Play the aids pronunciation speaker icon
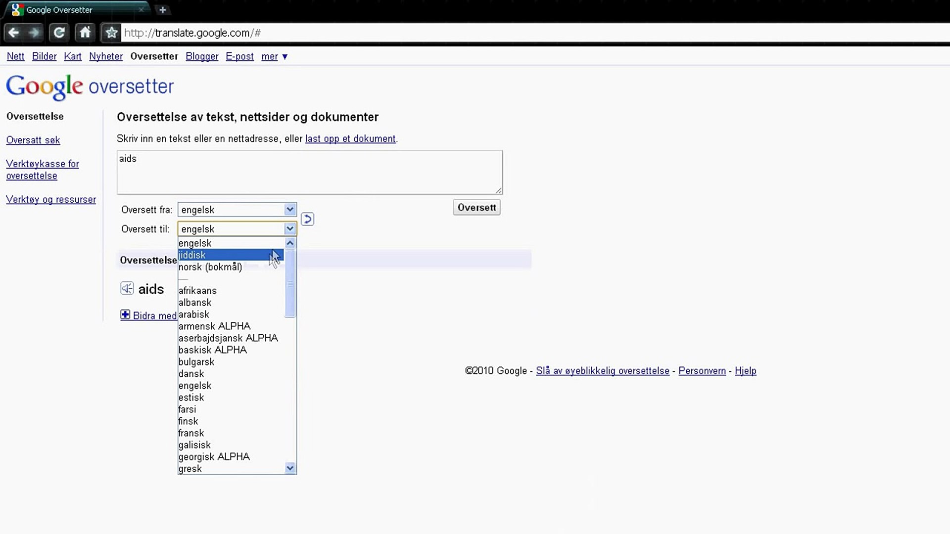The height and width of the screenshot is (534, 950). click(127, 289)
